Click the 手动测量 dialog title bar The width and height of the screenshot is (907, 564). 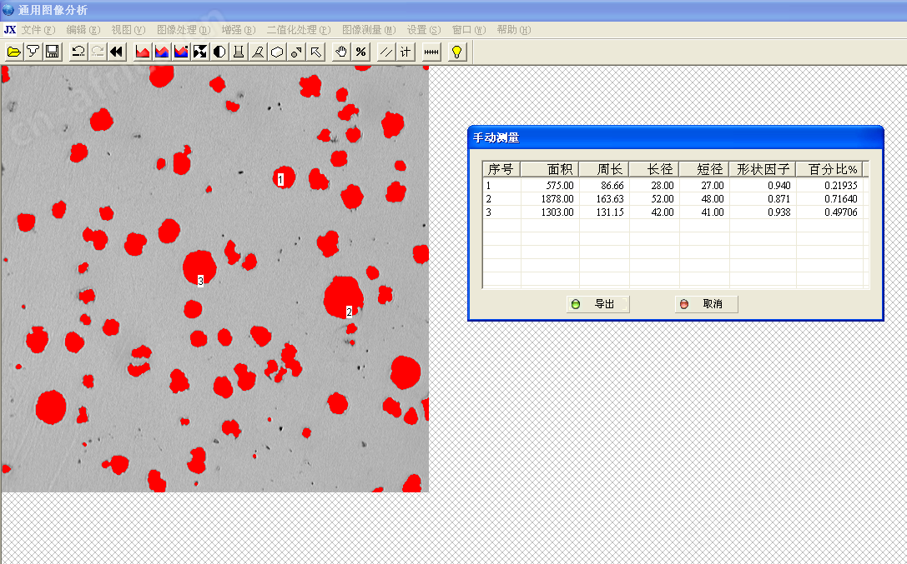(x=676, y=137)
